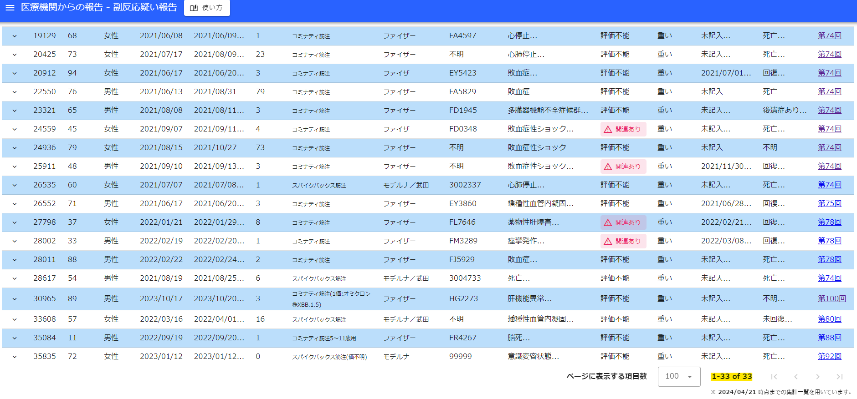Expand row 19129 details
857x399 pixels.
point(15,36)
